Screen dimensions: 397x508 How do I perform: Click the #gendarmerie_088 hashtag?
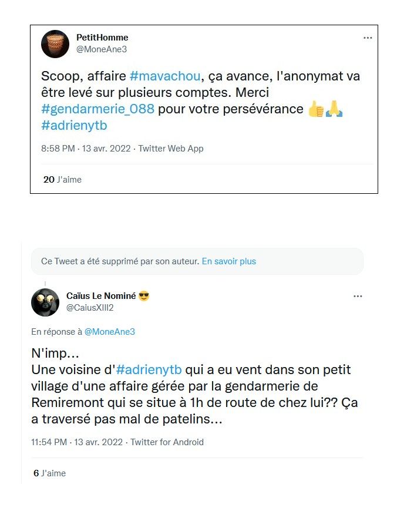coord(98,109)
